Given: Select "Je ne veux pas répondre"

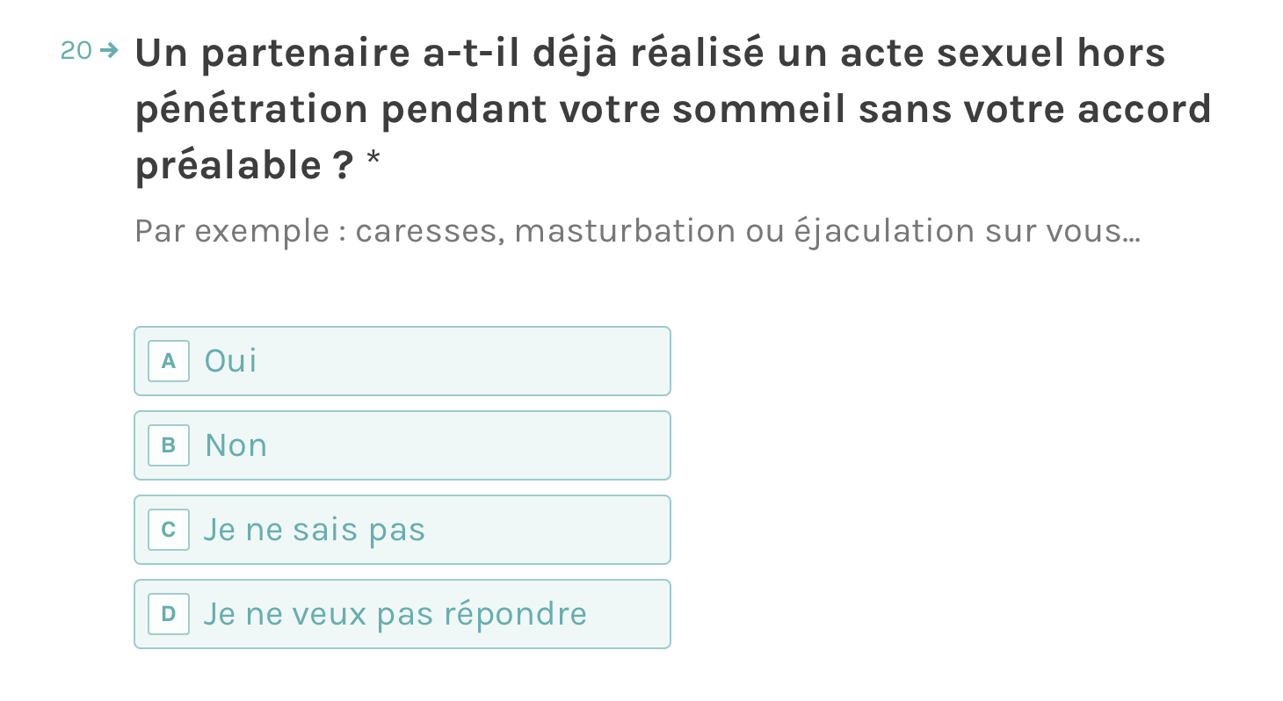Looking at the screenshot, I should tap(402, 614).
